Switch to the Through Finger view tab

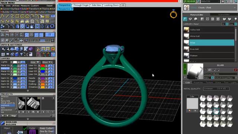[81, 5]
